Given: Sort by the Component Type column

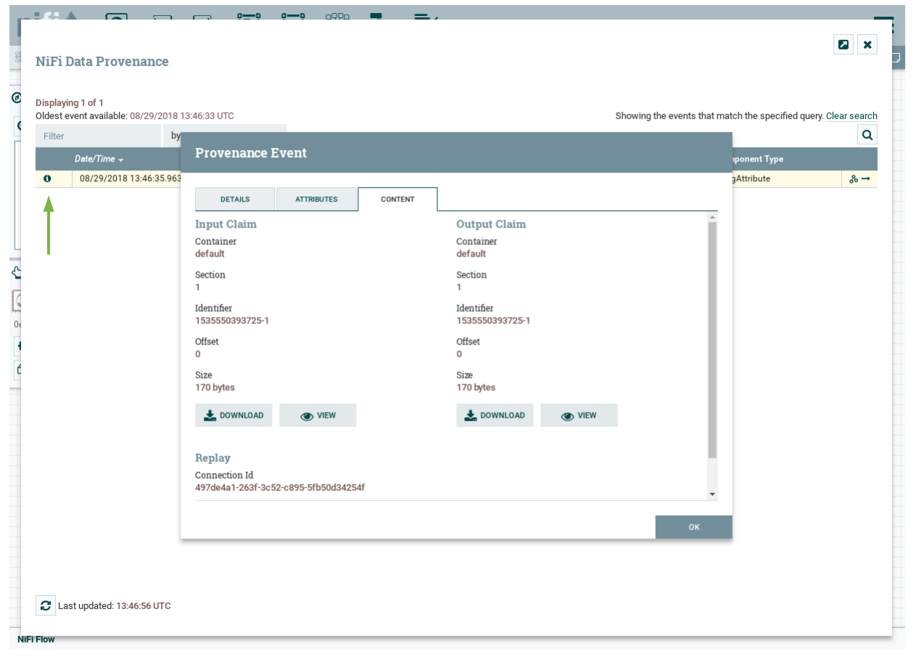Looking at the screenshot, I should (x=757, y=159).
